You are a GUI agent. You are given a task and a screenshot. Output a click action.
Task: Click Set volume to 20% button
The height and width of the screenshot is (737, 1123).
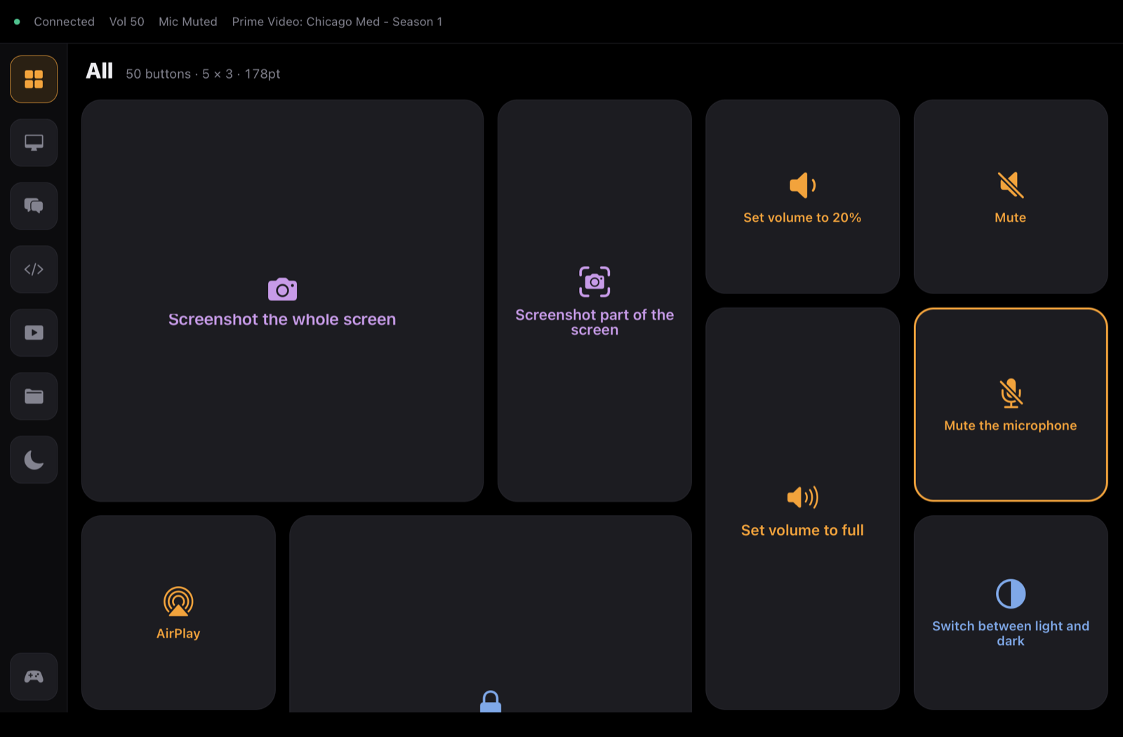(x=802, y=197)
